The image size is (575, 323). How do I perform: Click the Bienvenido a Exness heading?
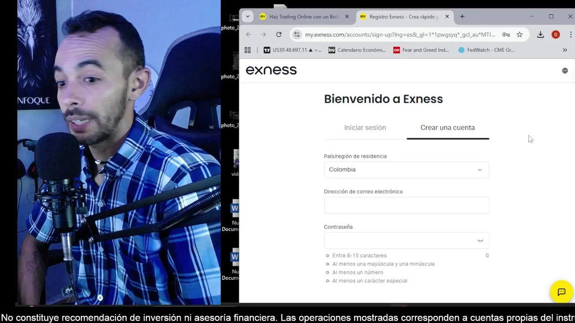(384, 99)
